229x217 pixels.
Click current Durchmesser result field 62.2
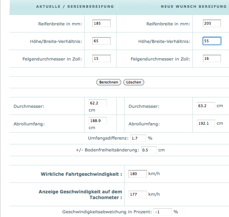[98, 103]
